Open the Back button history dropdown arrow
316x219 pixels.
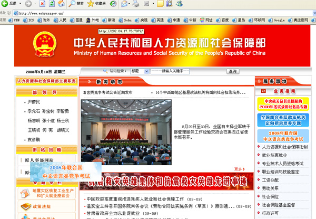[20, 4]
